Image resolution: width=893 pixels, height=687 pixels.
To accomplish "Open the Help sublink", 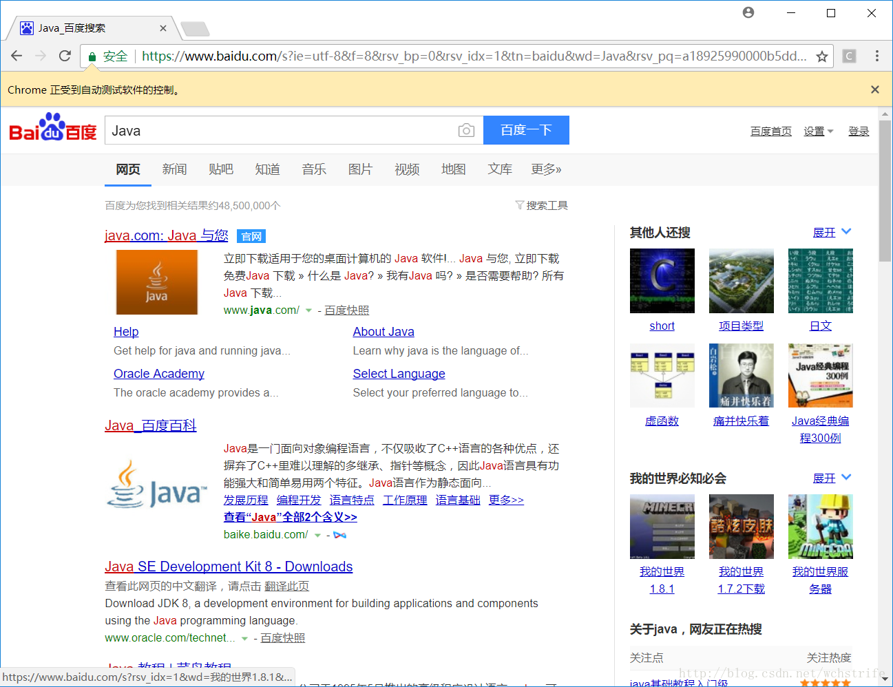I will click(x=126, y=332).
